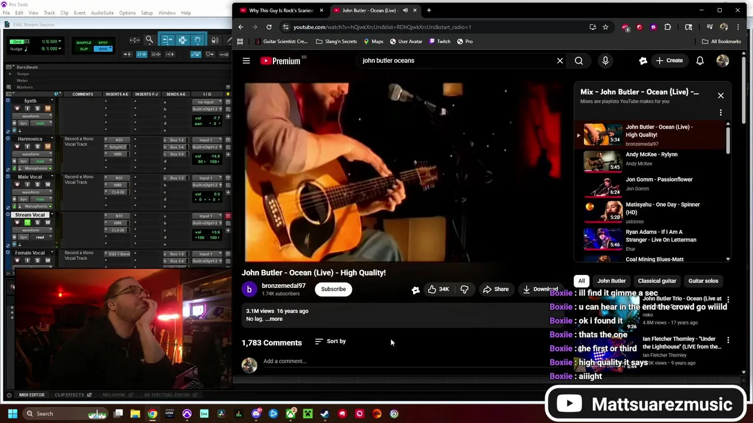Screen dimensions: 753x423
Task: Toggle input monitoring on Stream Vocal track
Action: tap(27, 223)
